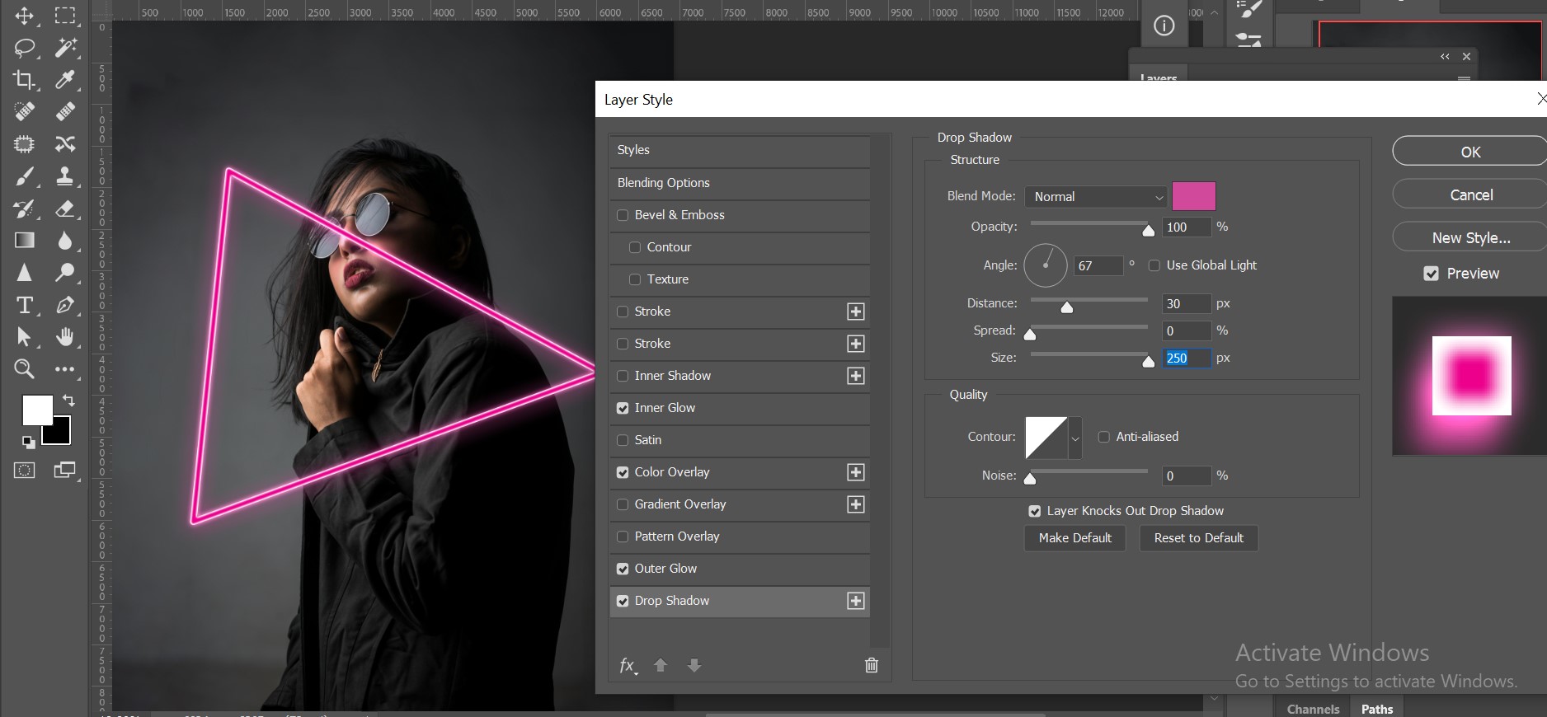Enable the Contour sub-effect checkbox
Screen dimensions: 1547x717
pyautogui.click(x=635, y=247)
